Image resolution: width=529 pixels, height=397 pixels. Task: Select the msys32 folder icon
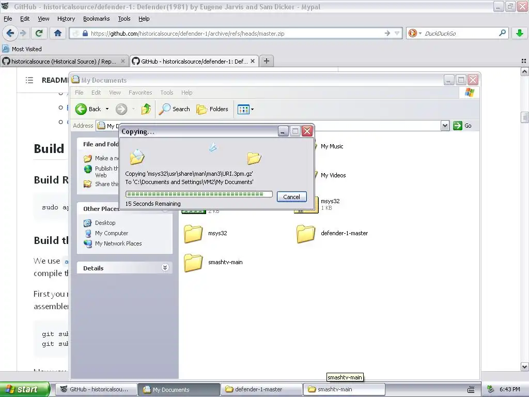[x=193, y=234]
